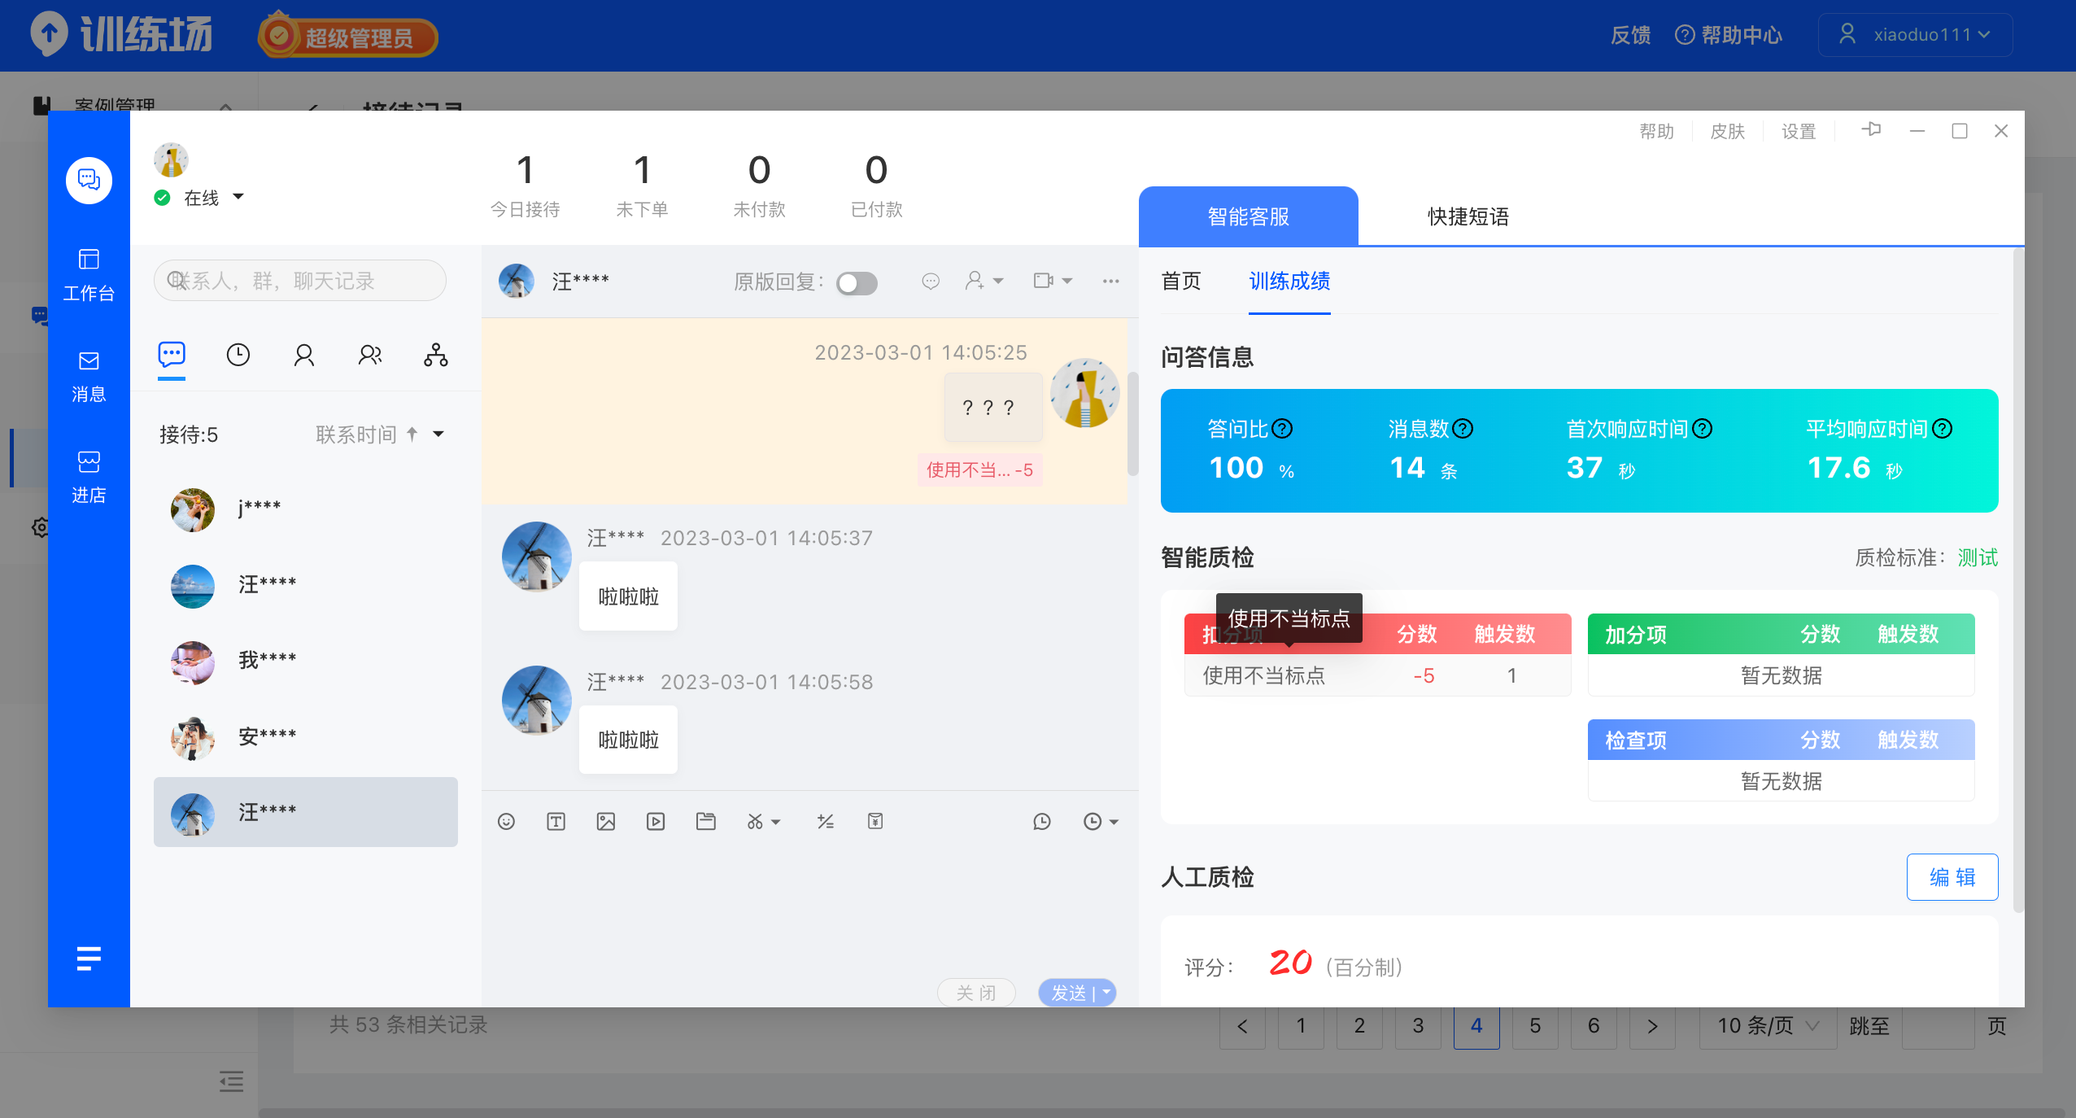Select the organization structure tab

click(x=436, y=355)
